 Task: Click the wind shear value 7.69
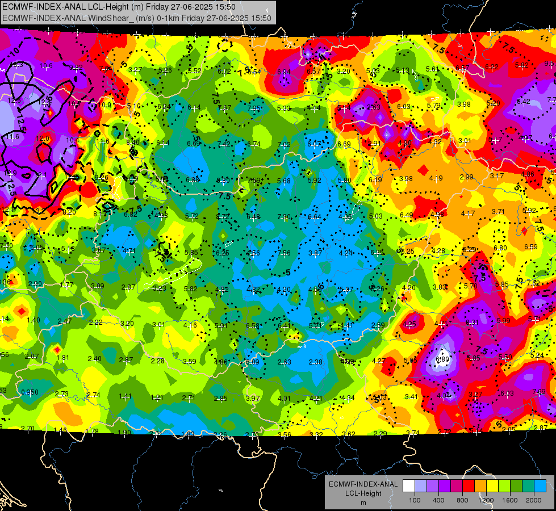(539, 392)
